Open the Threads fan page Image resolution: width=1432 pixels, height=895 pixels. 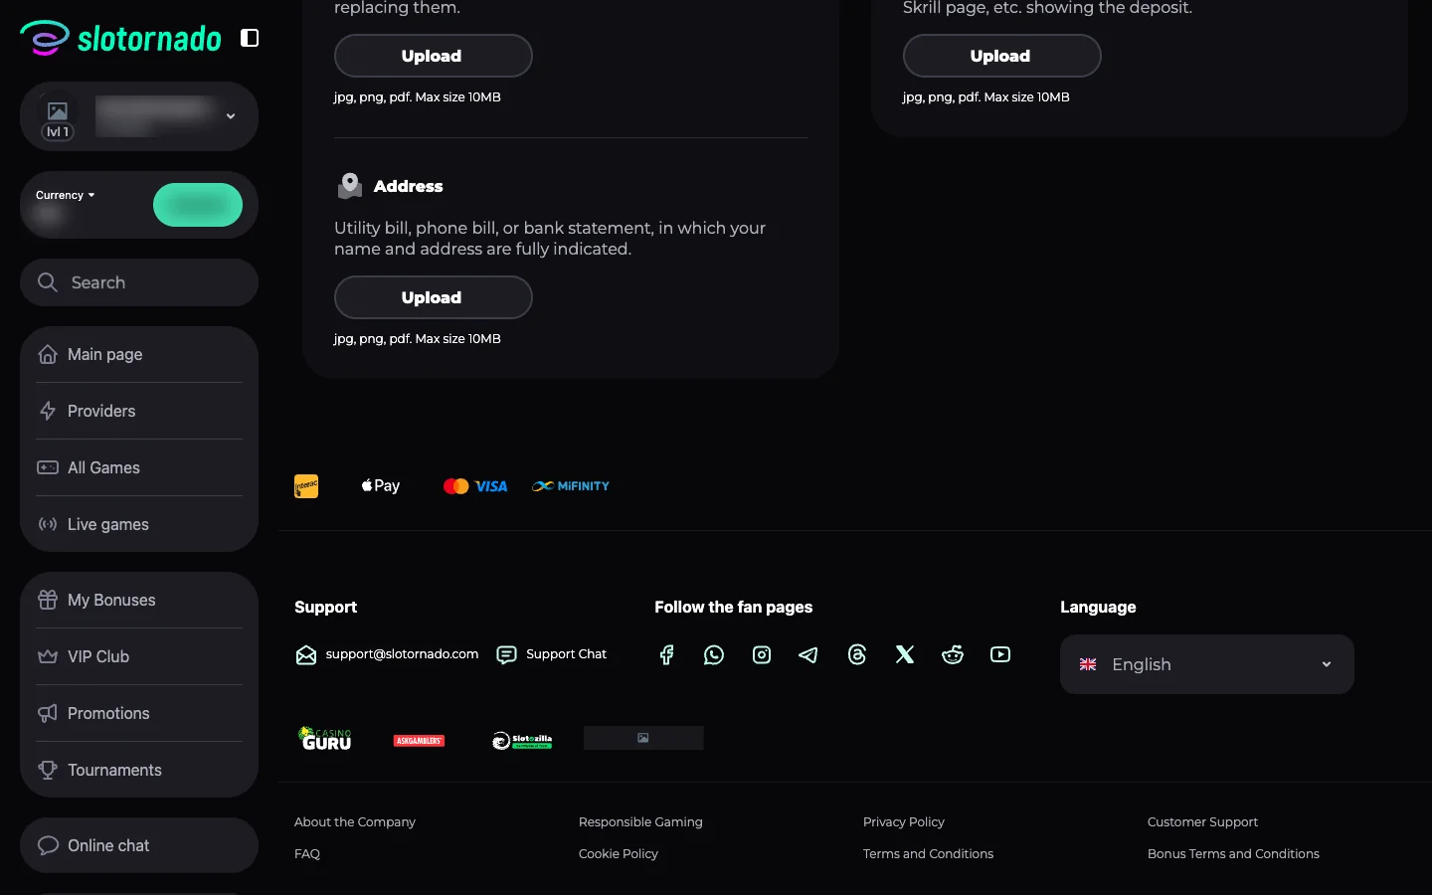coord(856,654)
